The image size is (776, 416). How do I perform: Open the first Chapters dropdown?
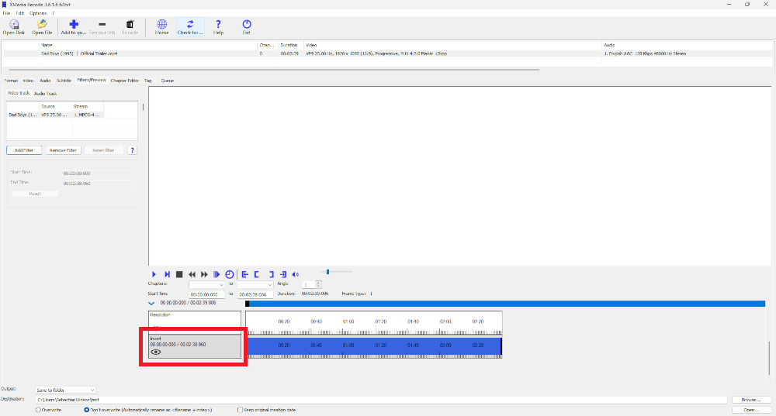point(206,285)
